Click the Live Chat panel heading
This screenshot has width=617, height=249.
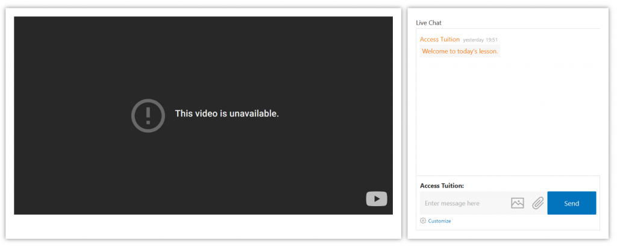[428, 23]
